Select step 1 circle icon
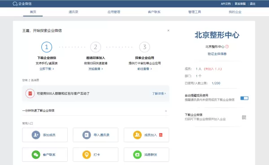This screenshot has height=165, width=269. (47, 47)
